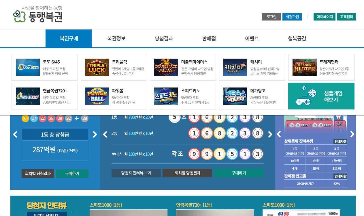Open 고객센터

(346, 17)
